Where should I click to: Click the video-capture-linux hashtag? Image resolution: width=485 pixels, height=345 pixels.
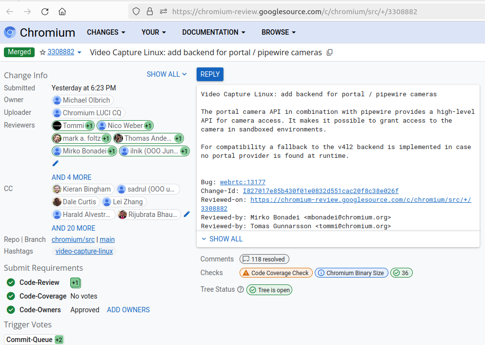(84, 251)
